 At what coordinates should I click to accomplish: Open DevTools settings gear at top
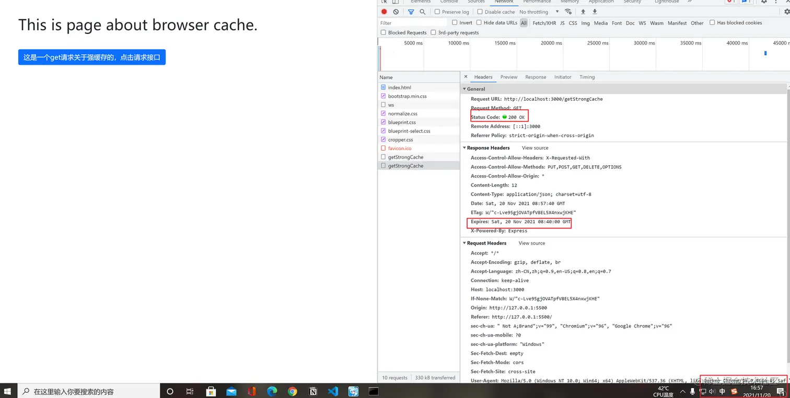tap(764, 2)
